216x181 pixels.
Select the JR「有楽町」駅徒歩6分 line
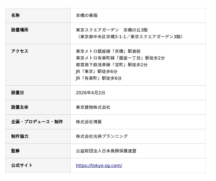point(99,78)
